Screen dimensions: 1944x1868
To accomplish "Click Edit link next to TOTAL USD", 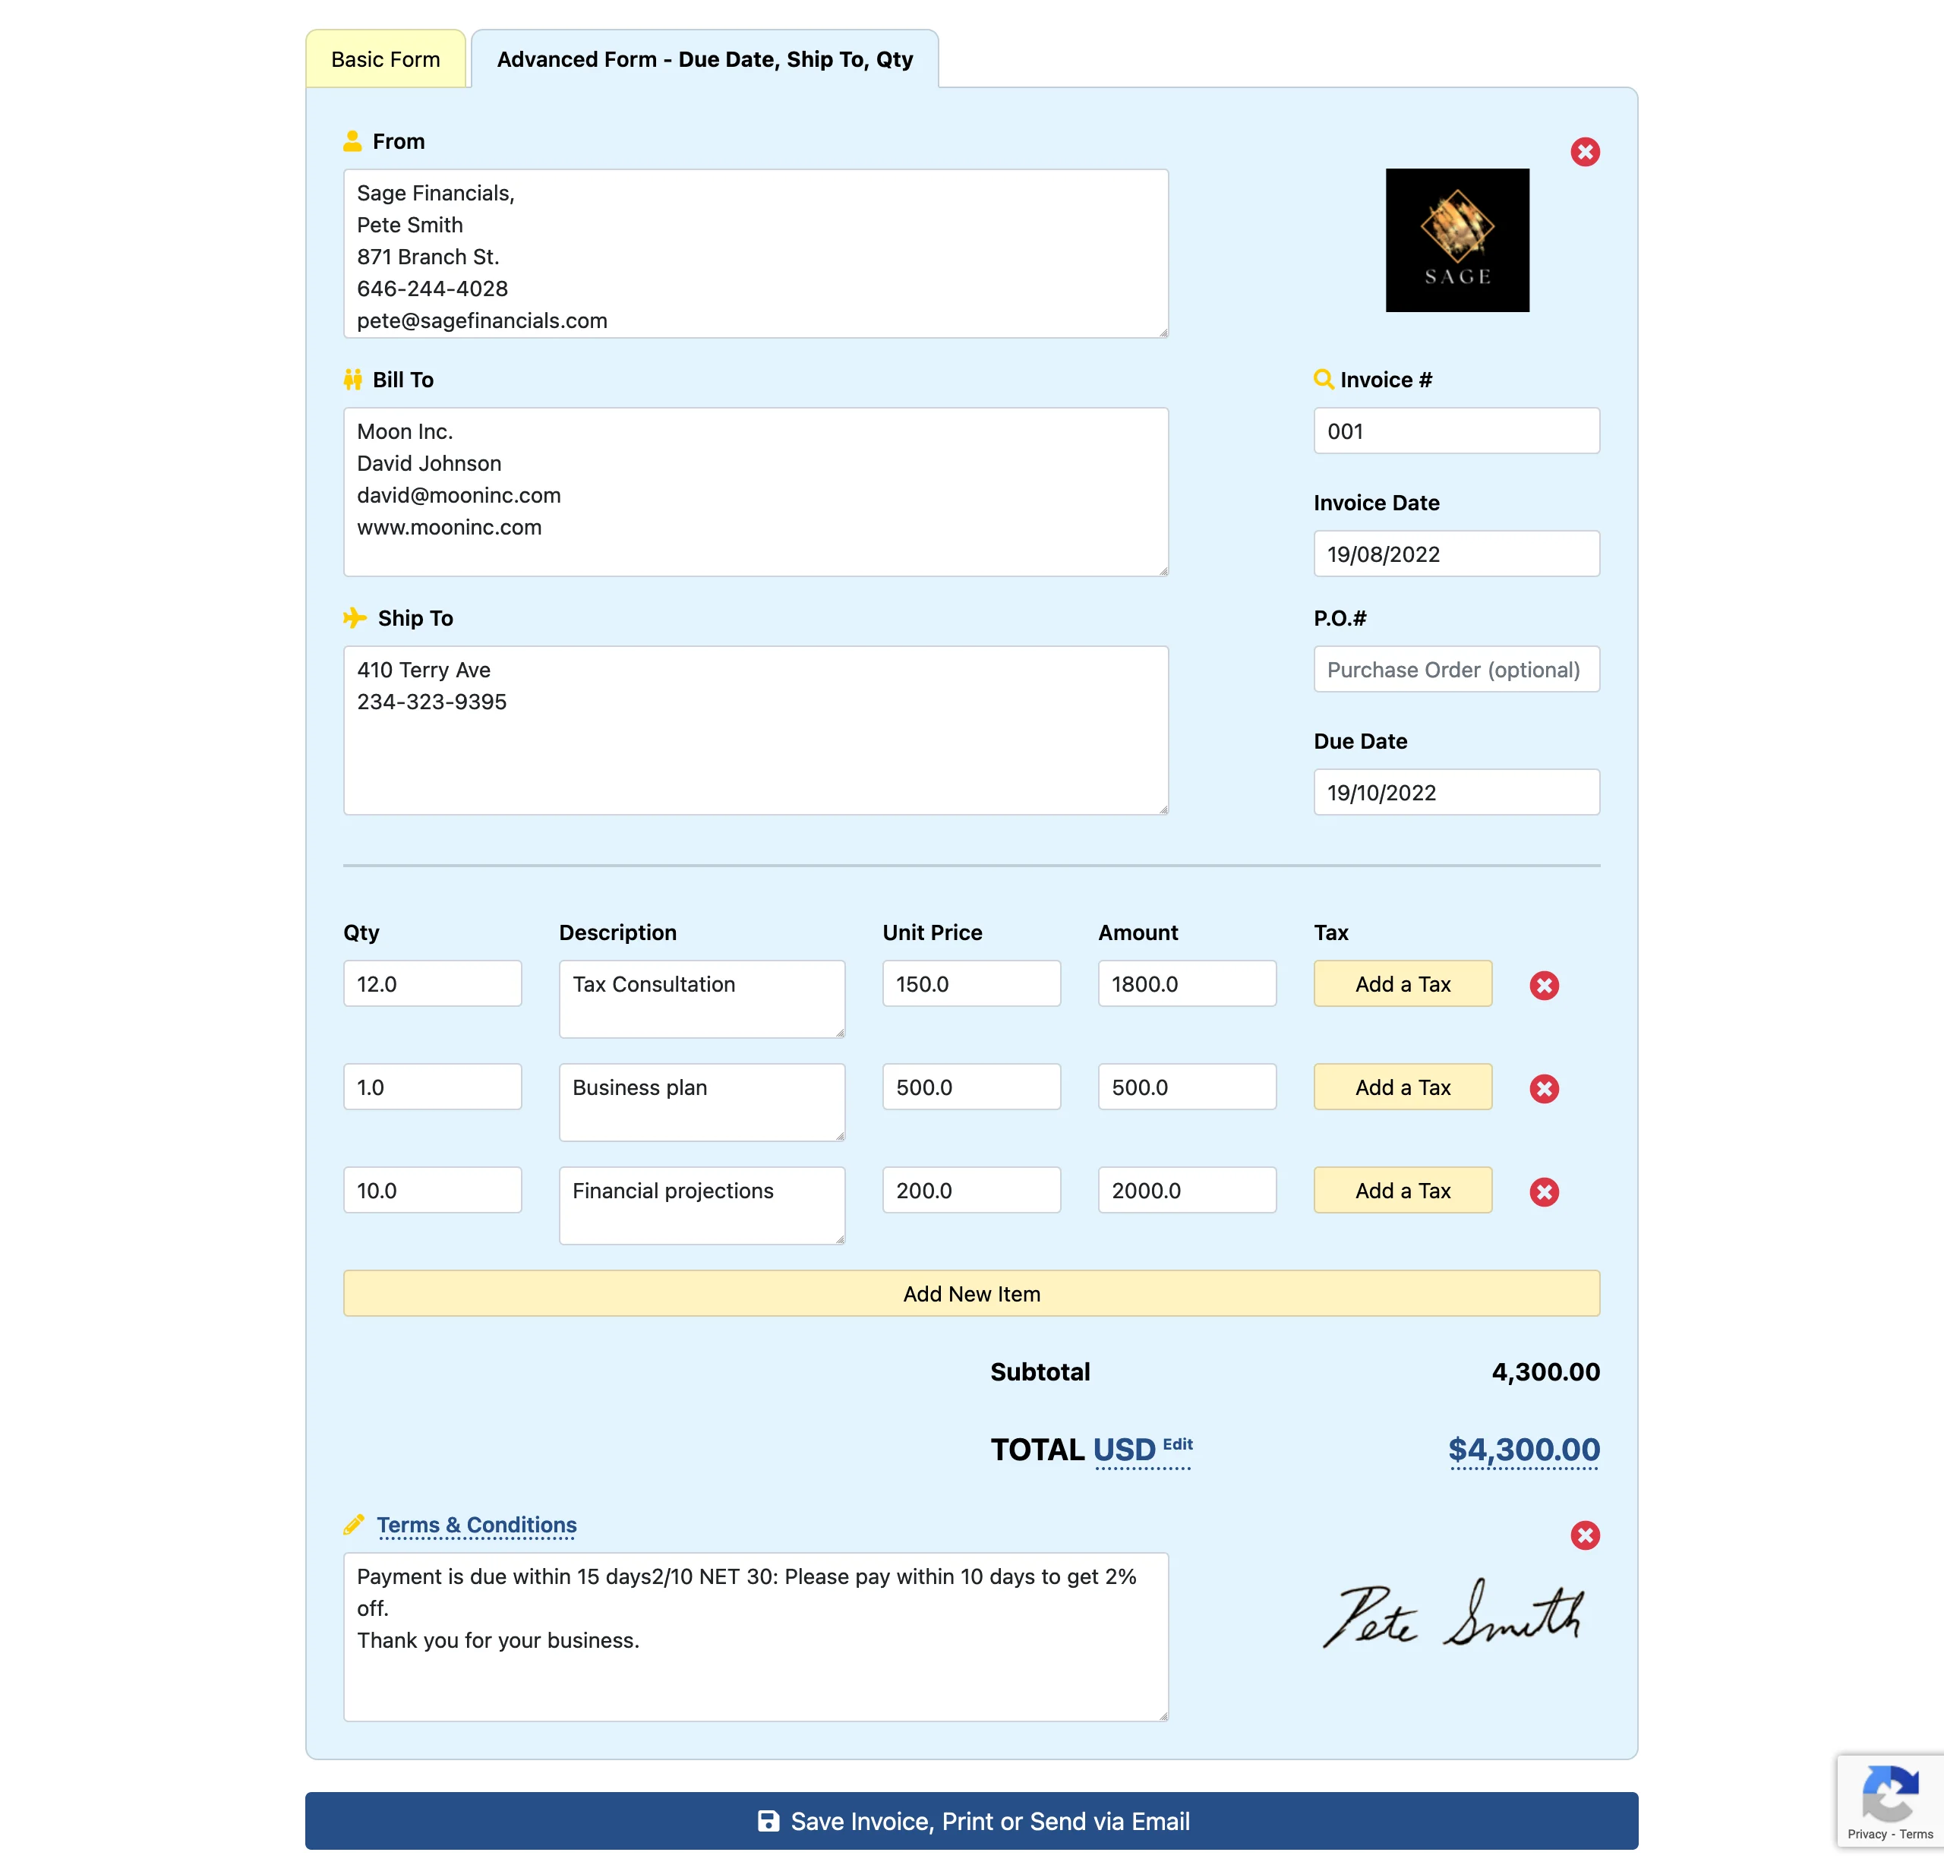I will 1177,1444.
